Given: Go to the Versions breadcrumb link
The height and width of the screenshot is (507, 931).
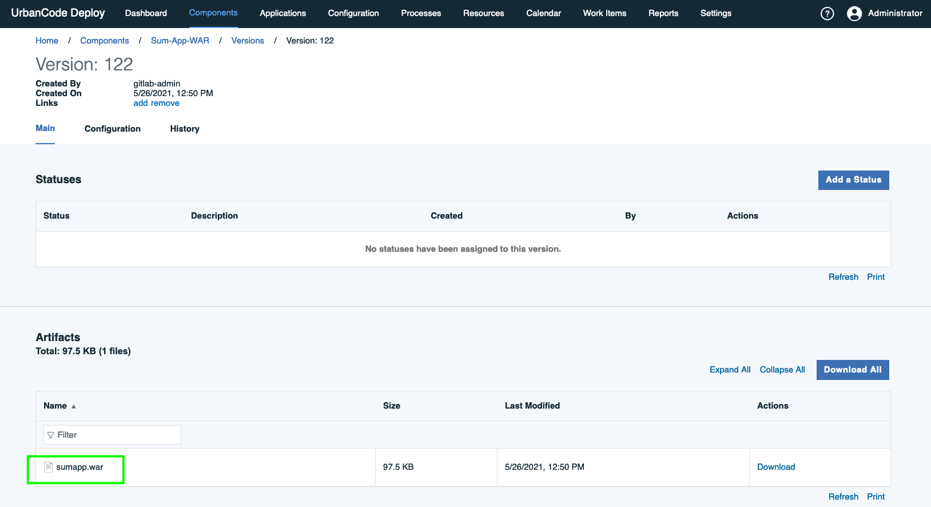Looking at the screenshot, I should click(248, 41).
